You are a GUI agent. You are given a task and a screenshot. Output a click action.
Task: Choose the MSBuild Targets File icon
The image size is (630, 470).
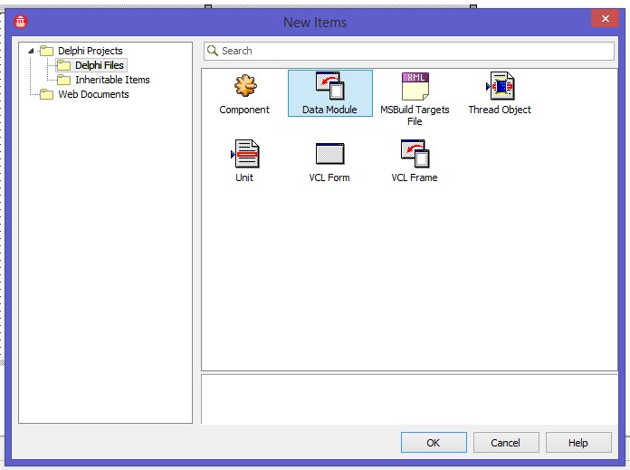click(415, 86)
